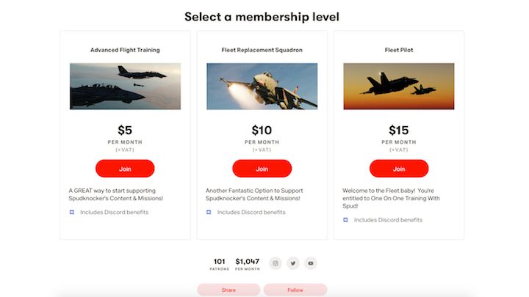Screen dimensions: 529x297
Task: Click the Share button
Action: [228, 290]
